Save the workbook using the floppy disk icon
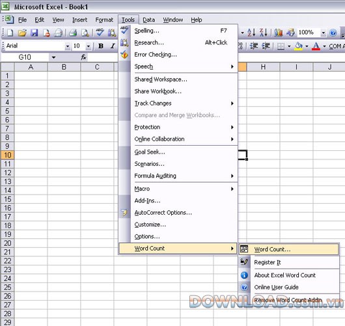Image resolution: width=345 pixels, height=326 pixels. tap(34, 33)
